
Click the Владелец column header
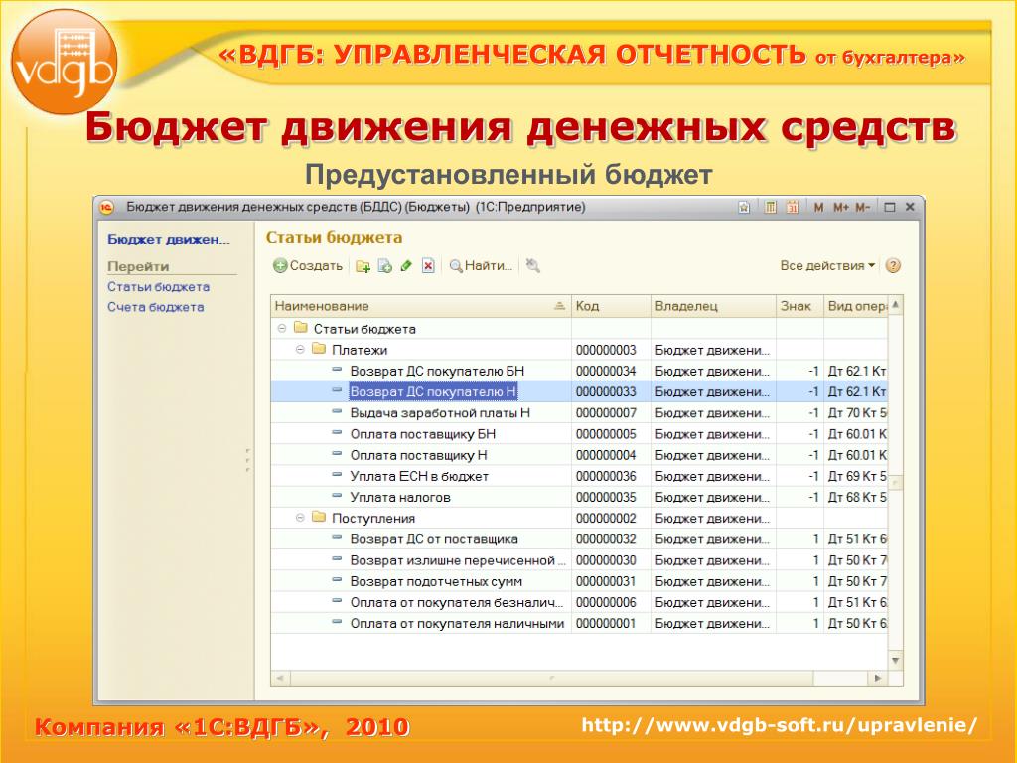713,306
